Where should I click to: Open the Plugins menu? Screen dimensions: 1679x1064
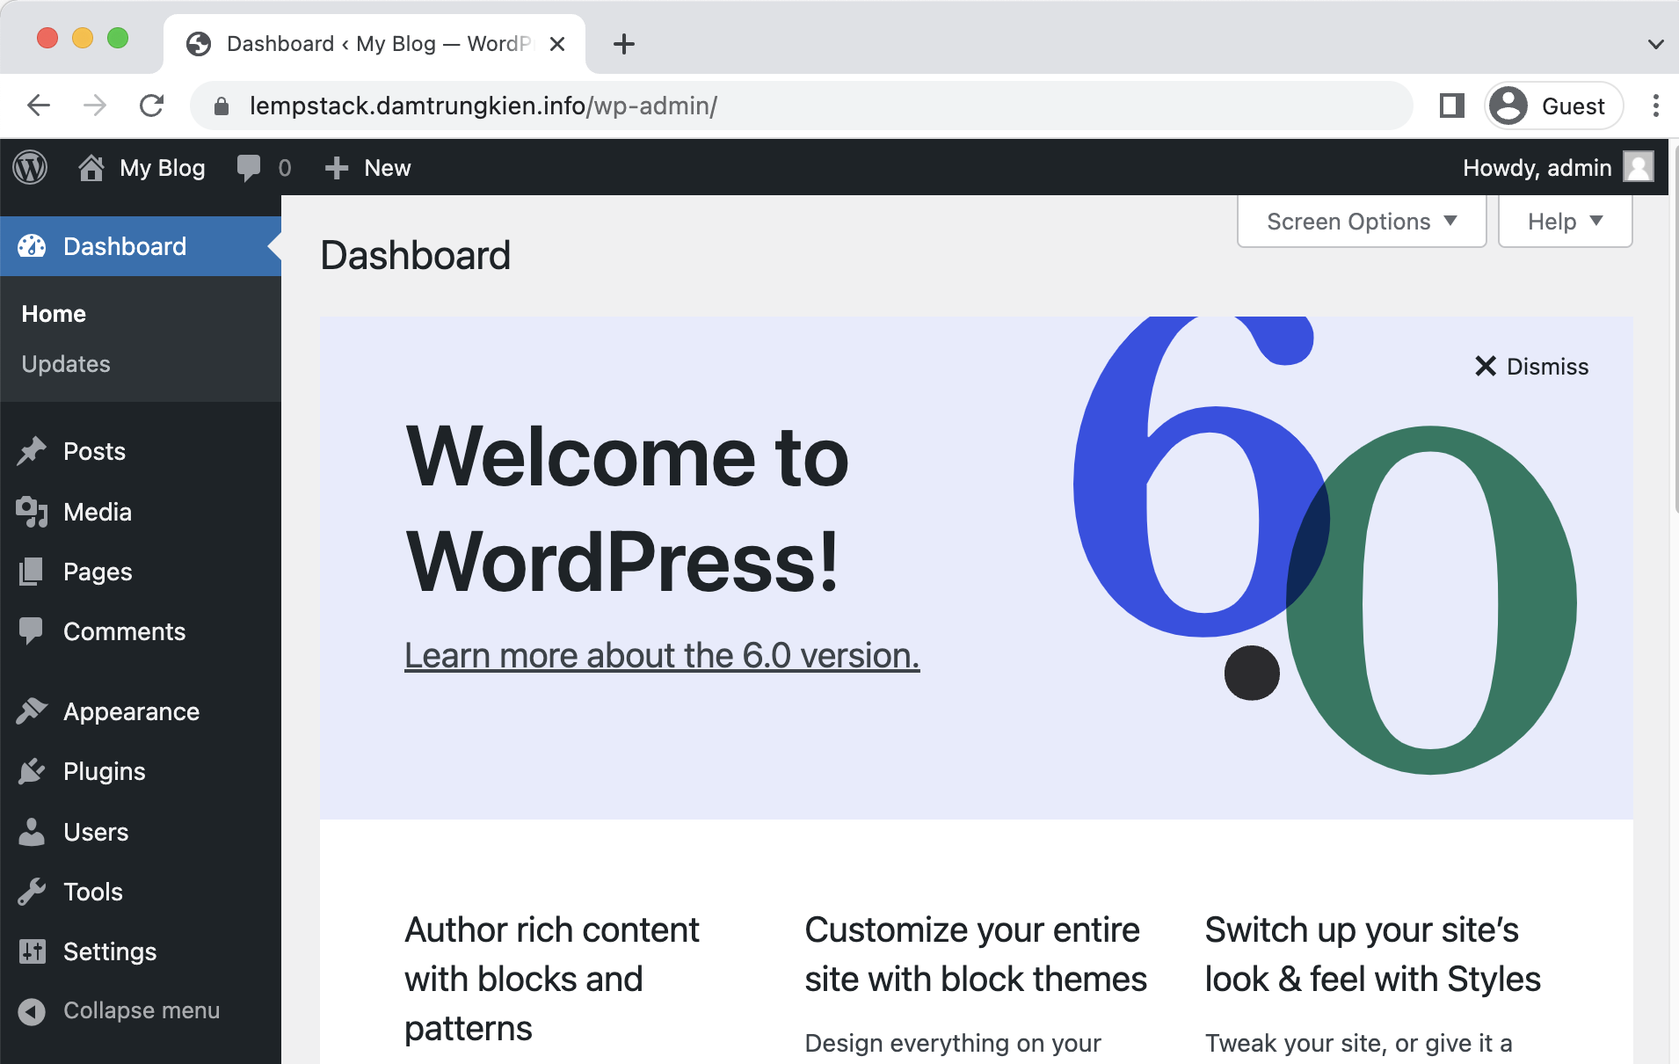pyautogui.click(x=141, y=771)
